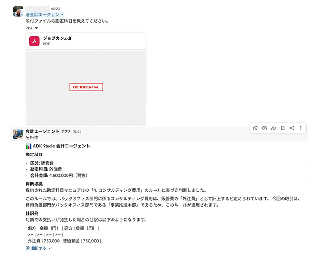Click the 分析中... status text
Screen dimensions: 320x257
[33, 138]
